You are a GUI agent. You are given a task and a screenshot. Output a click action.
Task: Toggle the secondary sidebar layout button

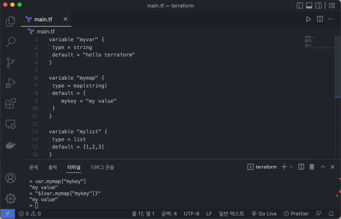point(318,5)
